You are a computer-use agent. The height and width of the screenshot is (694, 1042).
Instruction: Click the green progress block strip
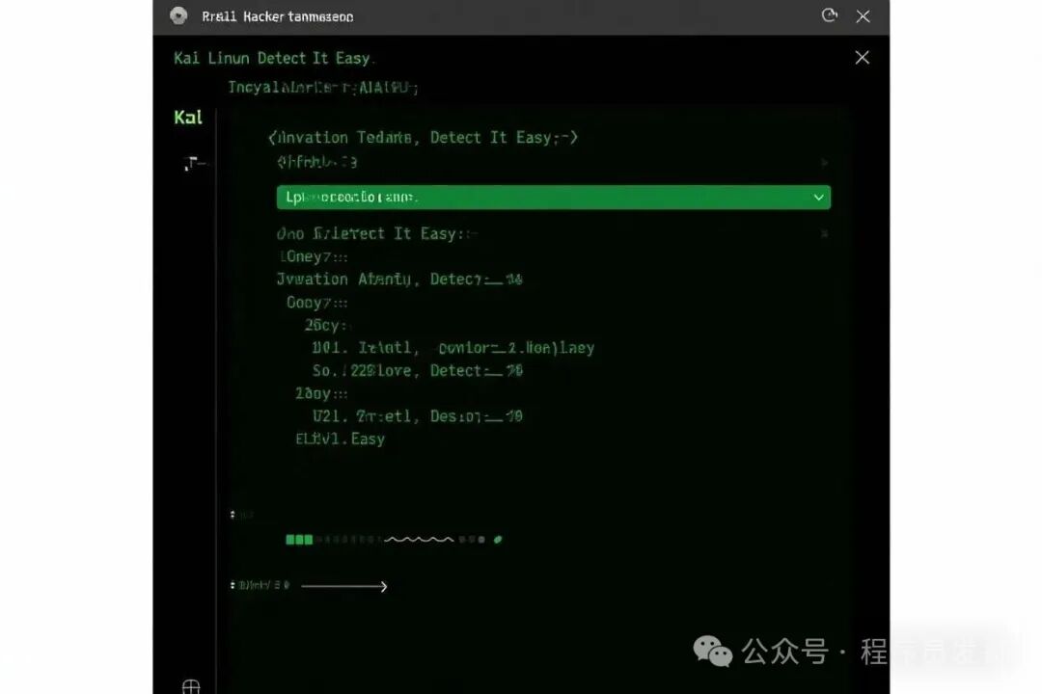(x=299, y=539)
